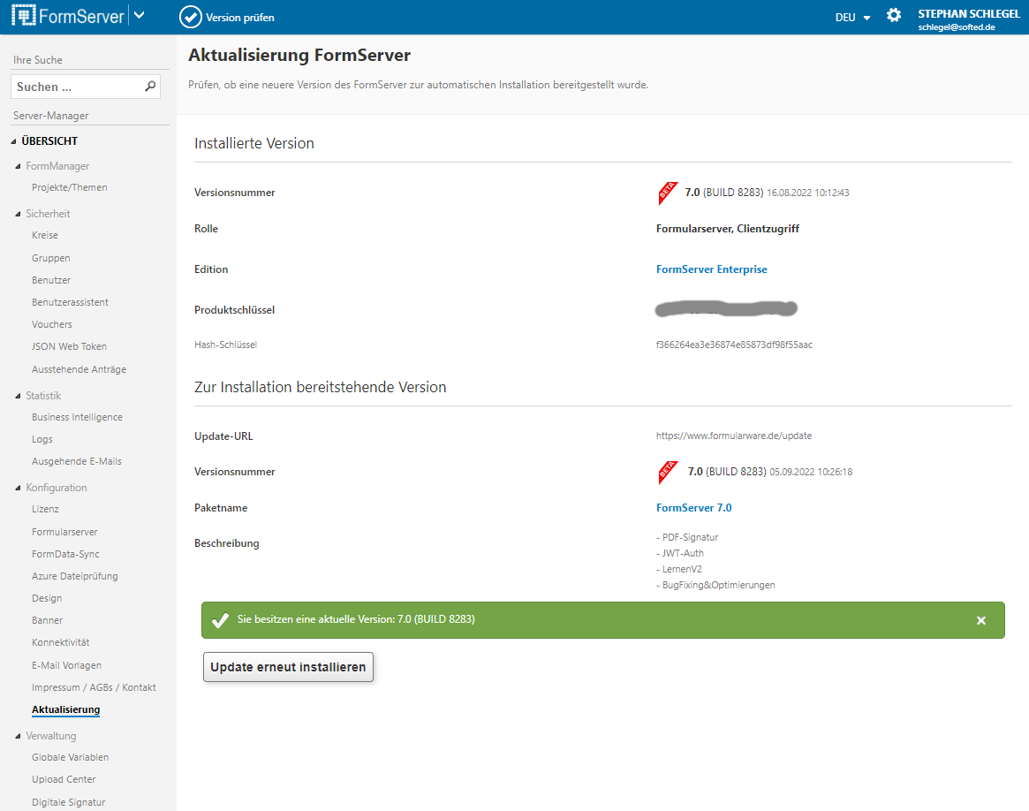
Task: Go to Benutzer page
Action: 51,280
